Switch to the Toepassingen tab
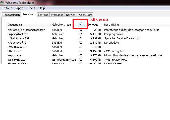This screenshot has height=120, width=170. [x=11, y=15]
